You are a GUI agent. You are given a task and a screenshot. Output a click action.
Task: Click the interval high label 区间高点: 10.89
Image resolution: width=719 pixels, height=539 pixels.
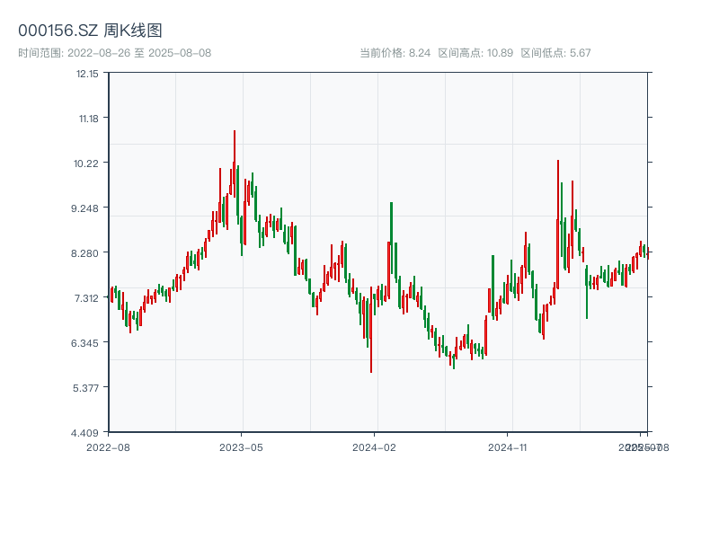pyautogui.click(x=475, y=53)
